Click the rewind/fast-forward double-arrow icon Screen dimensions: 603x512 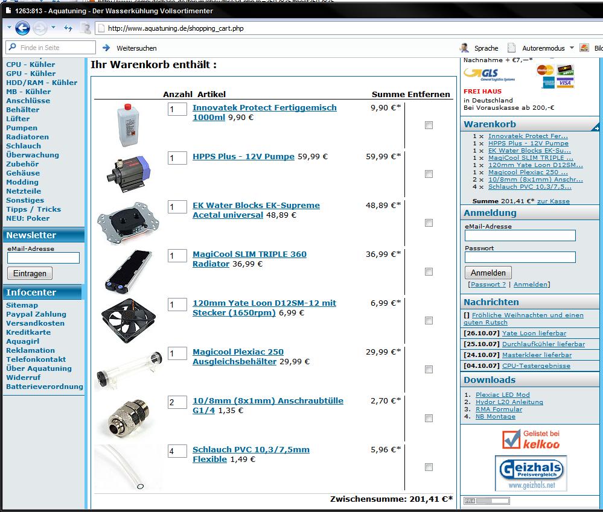click(68, 28)
